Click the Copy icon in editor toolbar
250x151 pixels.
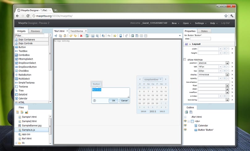click(60, 36)
